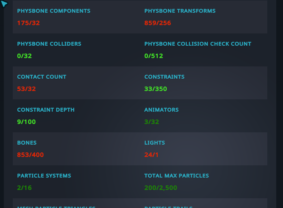This screenshot has height=208, width=283.
Task: Click the 9/100 constraint depth value
Action: pyautogui.click(x=26, y=122)
